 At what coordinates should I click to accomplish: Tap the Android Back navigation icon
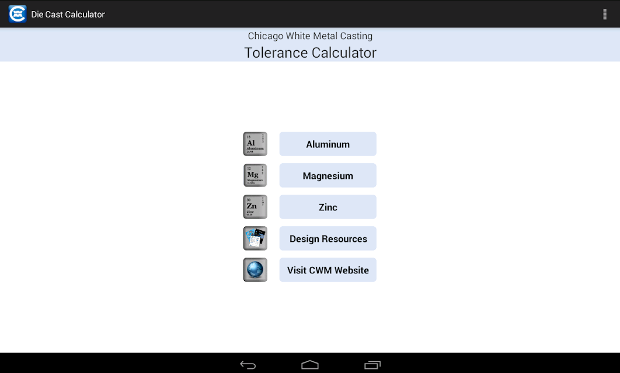tap(248, 365)
